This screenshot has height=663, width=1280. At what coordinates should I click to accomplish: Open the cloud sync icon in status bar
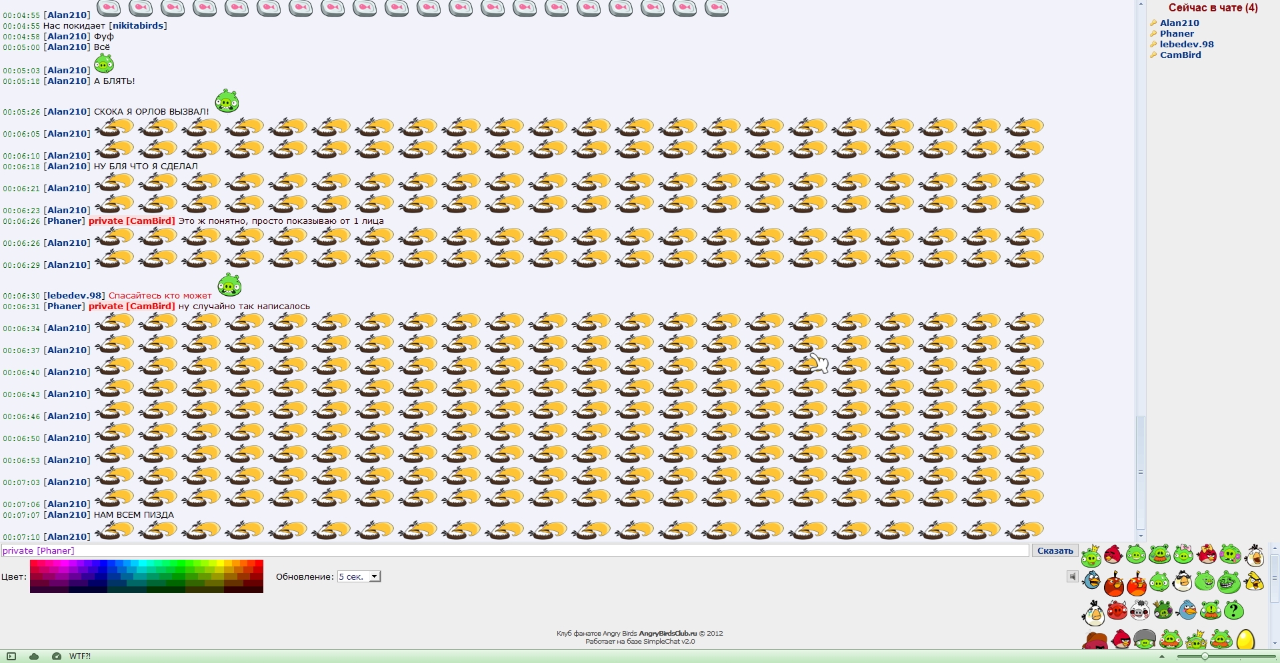[34, 656]
